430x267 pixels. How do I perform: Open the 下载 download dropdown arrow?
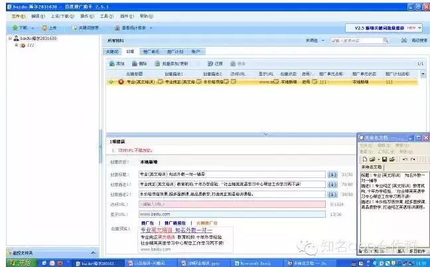[x=33, y=28]
